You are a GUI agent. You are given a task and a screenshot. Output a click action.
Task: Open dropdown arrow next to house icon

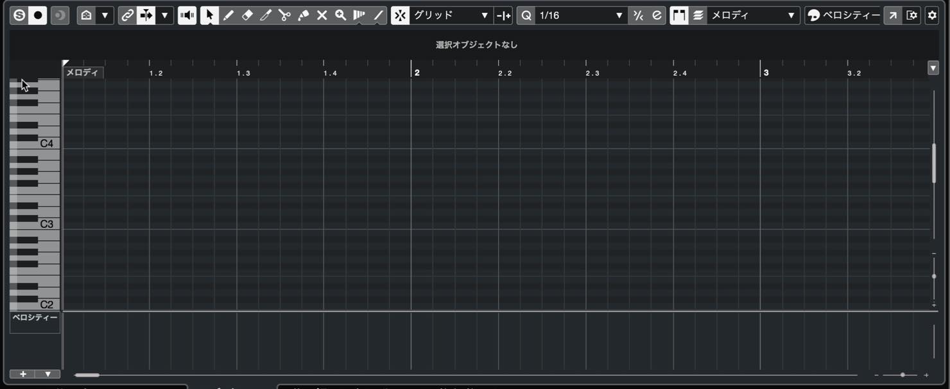tap(105, 15)
